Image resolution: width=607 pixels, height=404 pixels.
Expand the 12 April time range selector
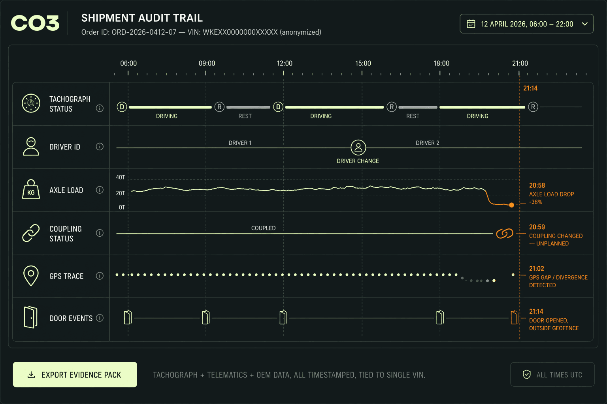pos(526,24)
